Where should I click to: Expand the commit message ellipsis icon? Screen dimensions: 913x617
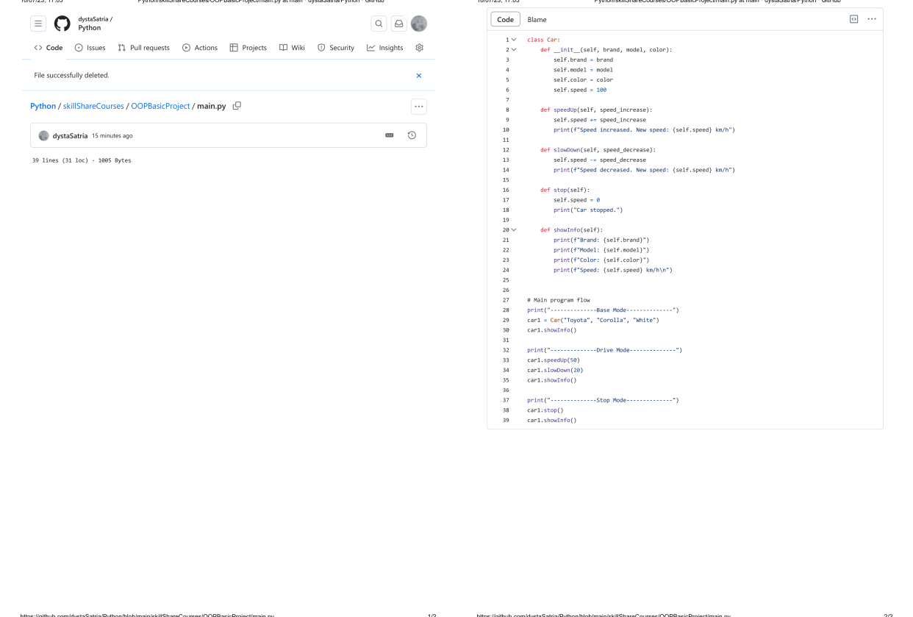[x=390, y=135]
